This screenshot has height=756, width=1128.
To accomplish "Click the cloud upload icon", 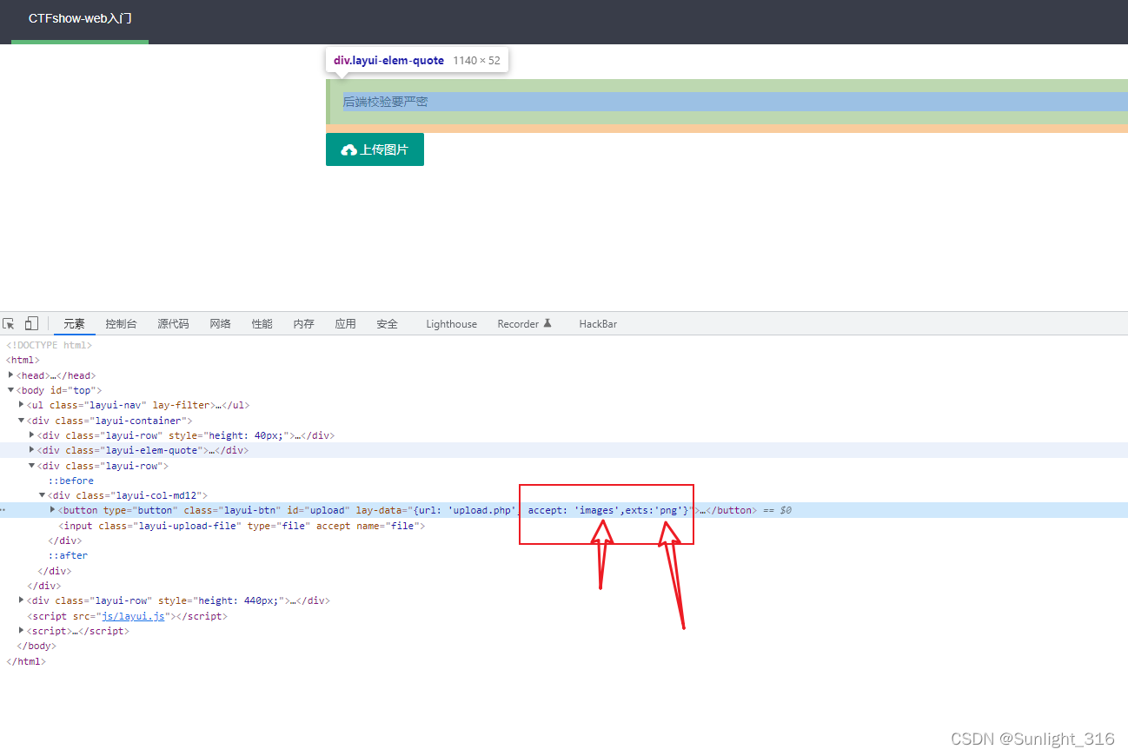I will 349,150.
